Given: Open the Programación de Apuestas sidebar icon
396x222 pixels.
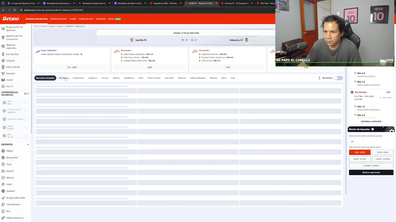Looking at the screenshot, I should click(x=3, y=28).
